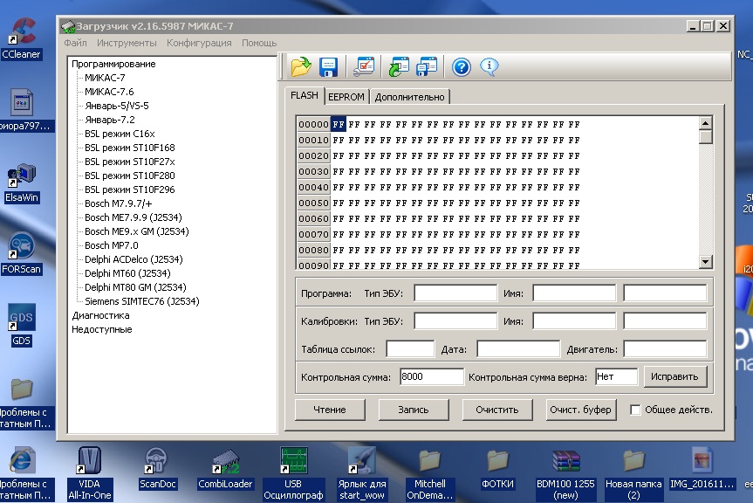753x503 pixels.
Task: Open settings via the wrench-and-checkbox toolbar icon
Action: (363, 66)
